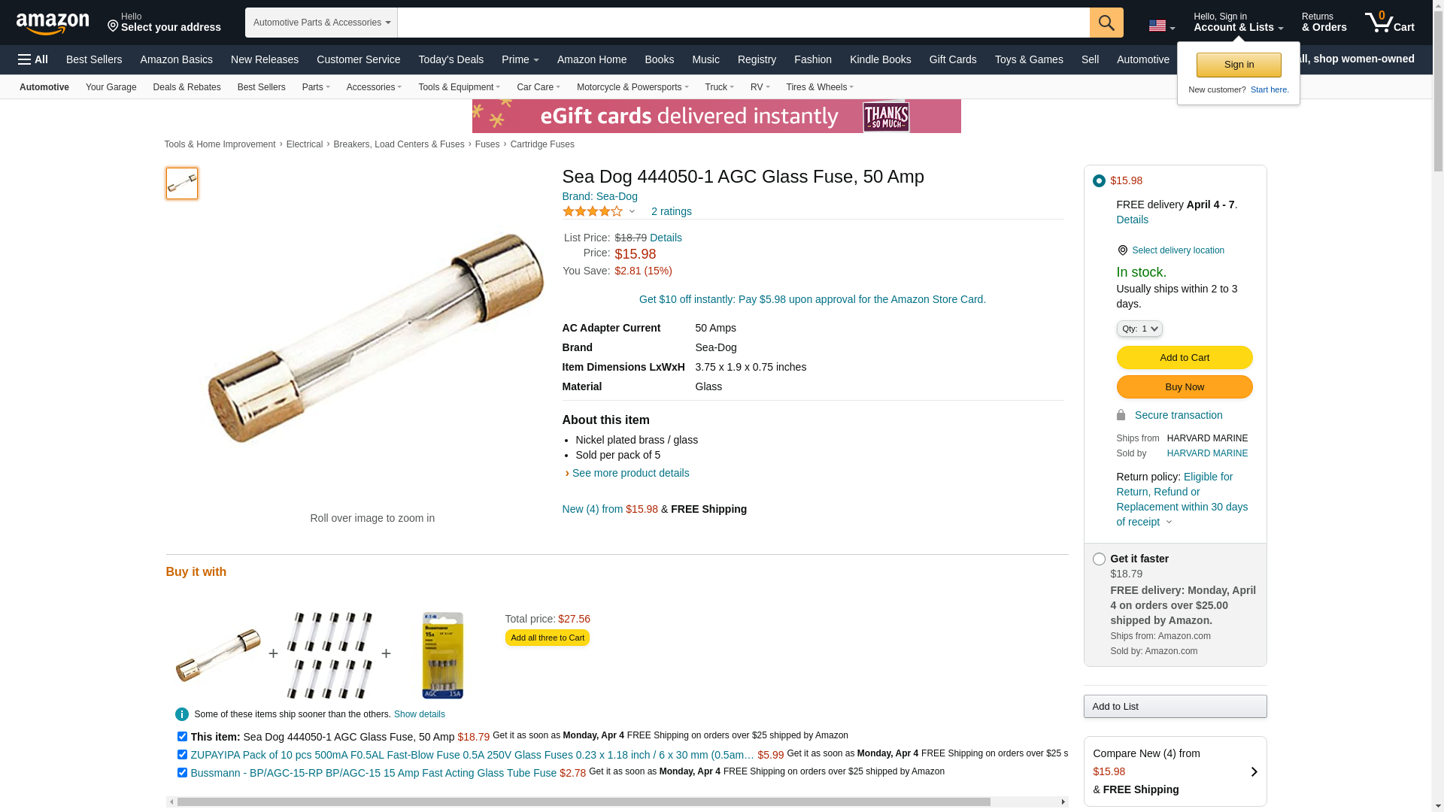Open the shopping cart
The width and height of the screenshot is (1444, 812).
[1389, 23]
